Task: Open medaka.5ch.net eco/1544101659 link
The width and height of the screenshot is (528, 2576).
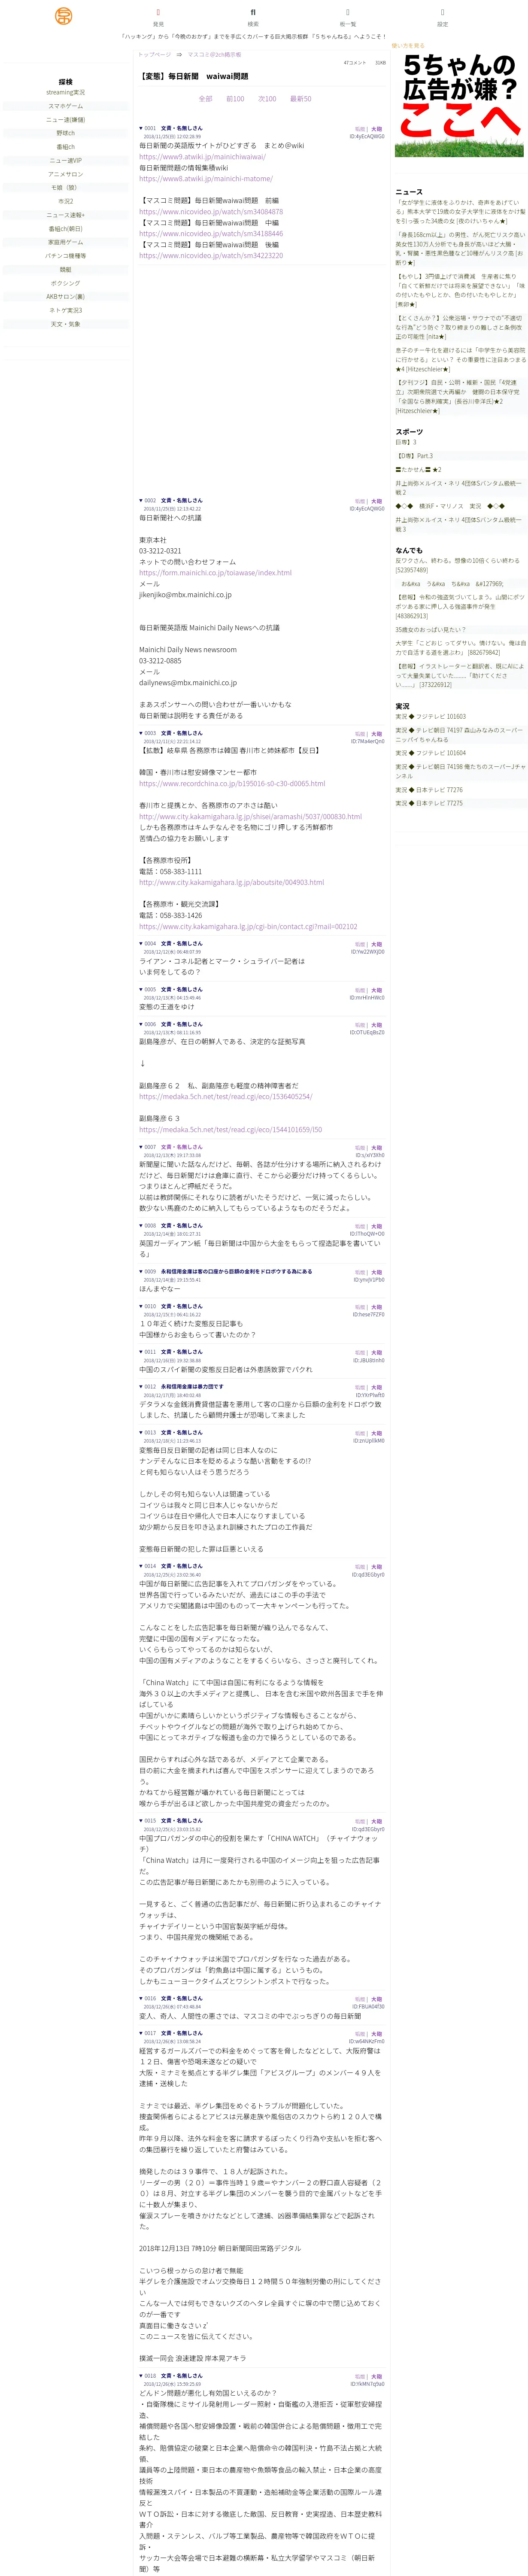Action: tap(230, 1130)
